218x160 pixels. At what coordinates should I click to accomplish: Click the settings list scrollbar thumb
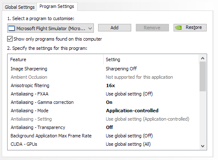point(202,76)
